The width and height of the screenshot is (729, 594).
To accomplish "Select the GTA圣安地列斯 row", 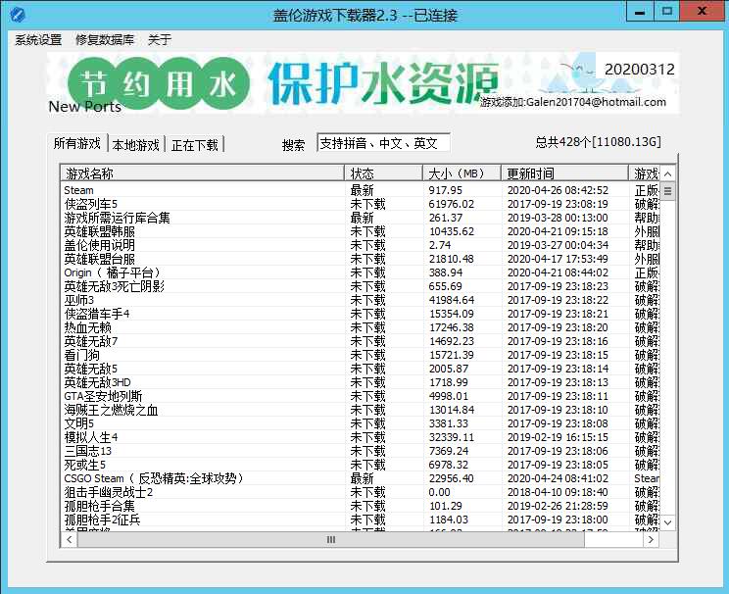I will tap(361, 396).
